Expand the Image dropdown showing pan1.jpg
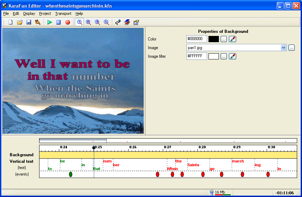The height and width of the screenshot is (197, 302). (284, 48)
